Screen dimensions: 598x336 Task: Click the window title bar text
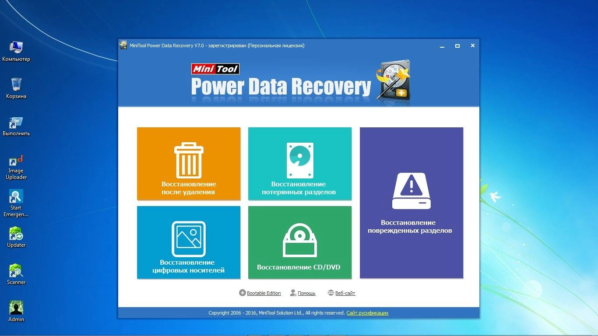point(217,45)
